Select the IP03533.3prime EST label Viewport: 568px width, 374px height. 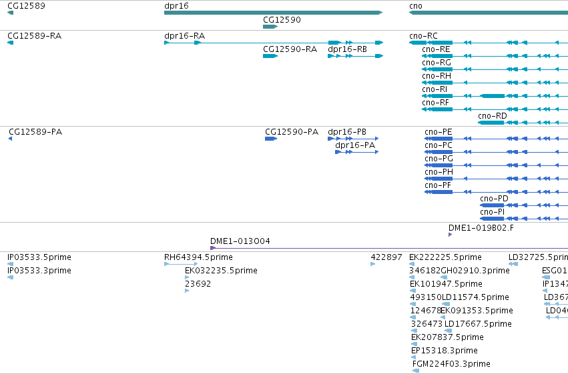point(39,271)
